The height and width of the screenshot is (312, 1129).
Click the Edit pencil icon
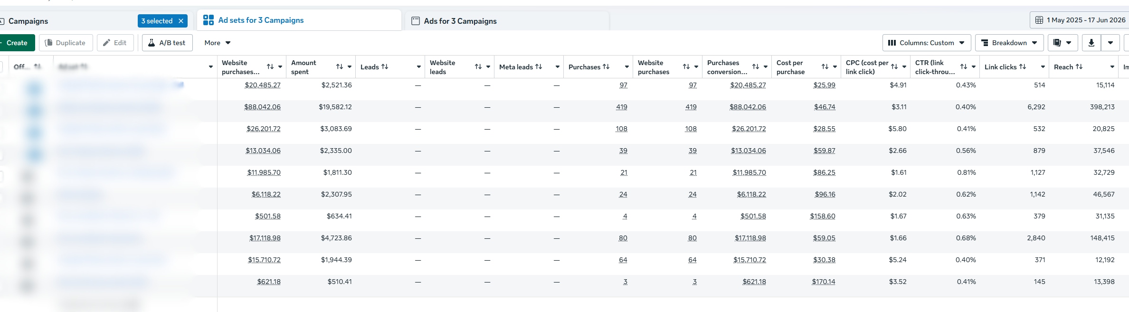point(107,43)
